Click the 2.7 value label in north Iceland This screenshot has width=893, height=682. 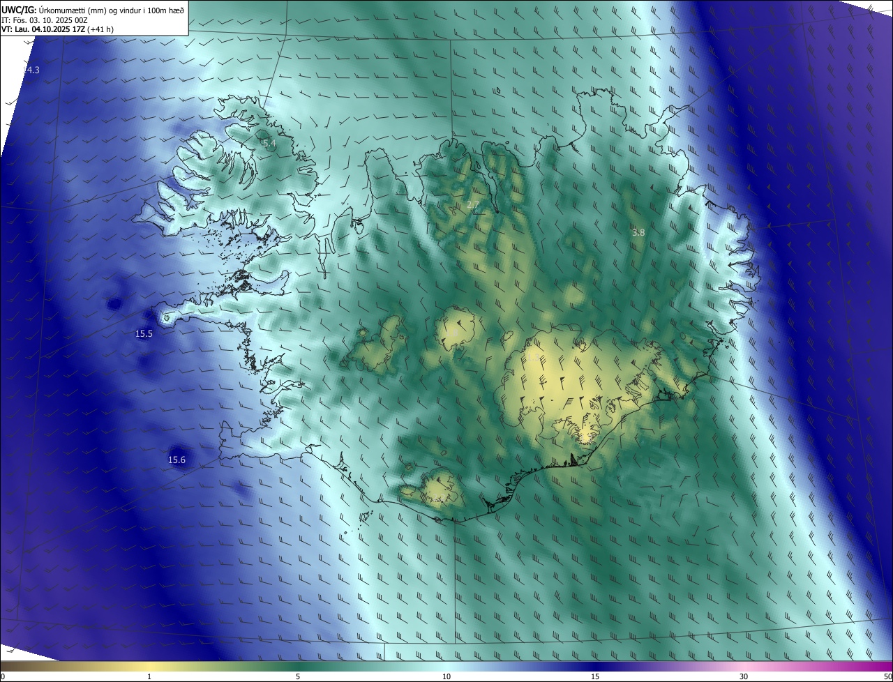click(473, 205)
